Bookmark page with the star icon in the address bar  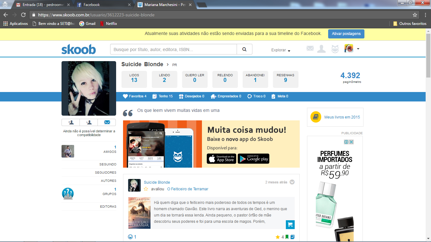point(415,15)
